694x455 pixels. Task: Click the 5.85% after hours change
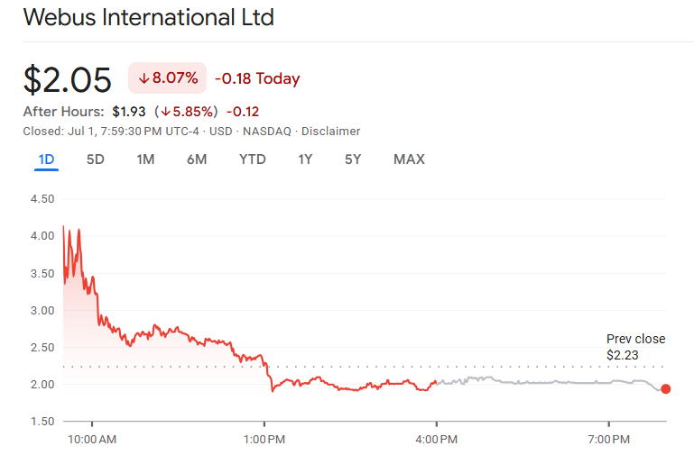click(x=186, y=112)
